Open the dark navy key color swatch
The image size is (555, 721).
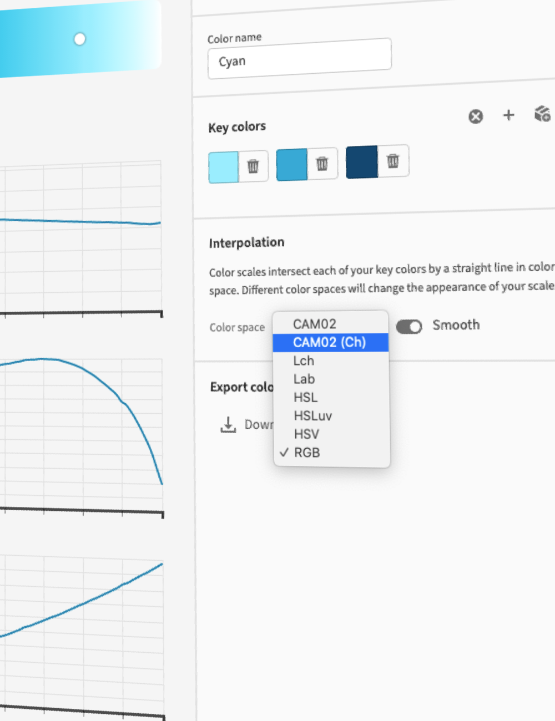tap(361, 162)
